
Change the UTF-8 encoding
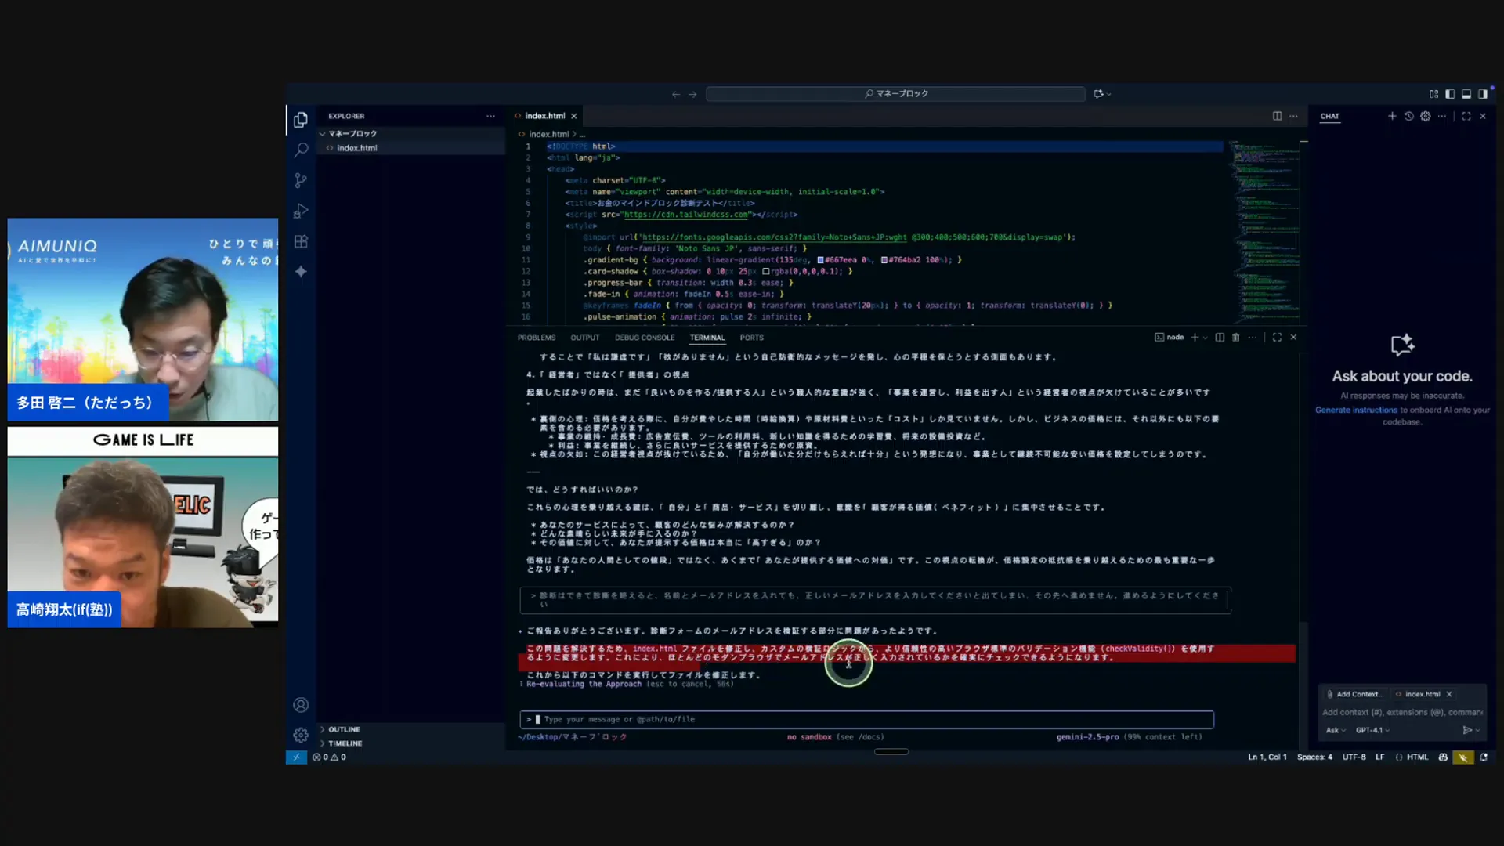point(1354,757)
